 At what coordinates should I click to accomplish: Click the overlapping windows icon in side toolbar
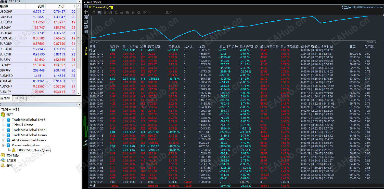(86, 32)
